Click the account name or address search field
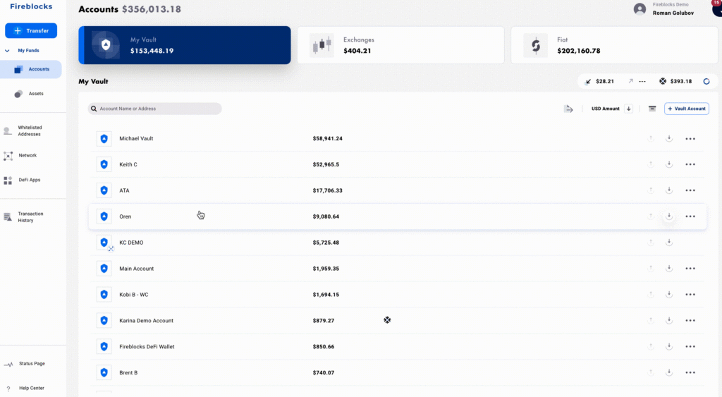 pyautogui.click(x=155, y=109)
